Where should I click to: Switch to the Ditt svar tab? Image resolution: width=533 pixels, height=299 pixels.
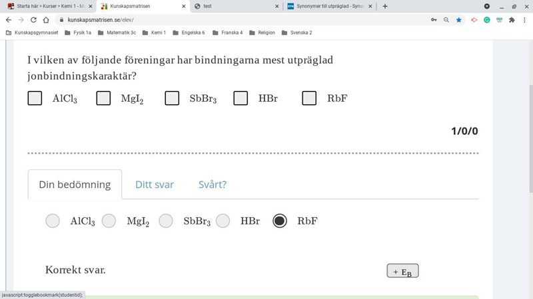pos(155,185)
